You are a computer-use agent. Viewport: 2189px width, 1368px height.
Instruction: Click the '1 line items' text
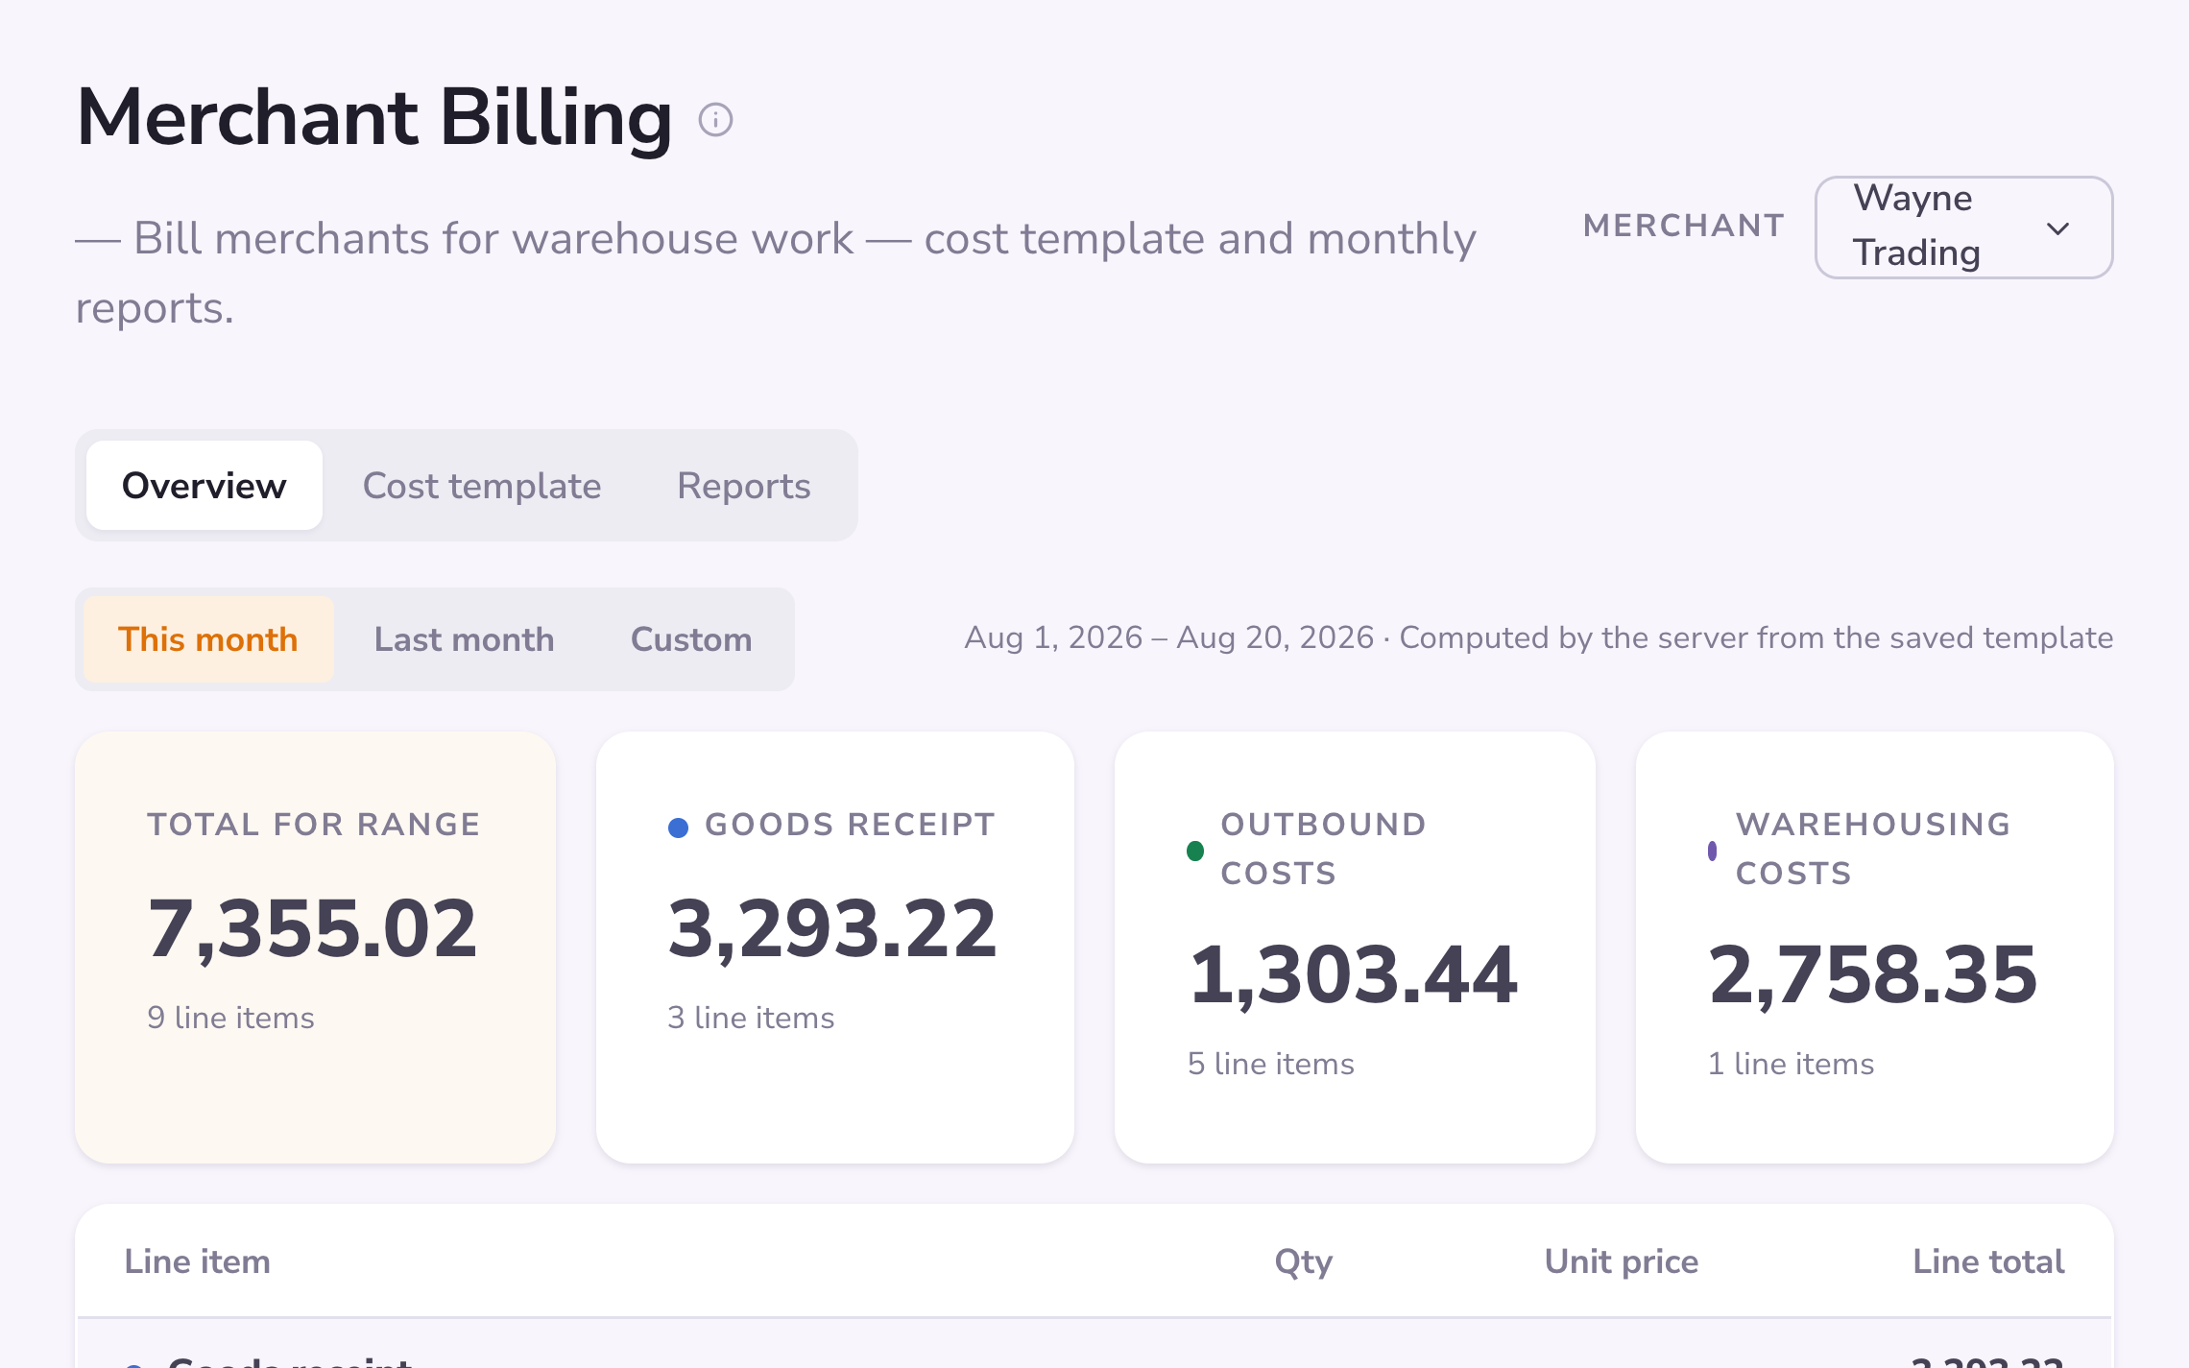1792,1064
